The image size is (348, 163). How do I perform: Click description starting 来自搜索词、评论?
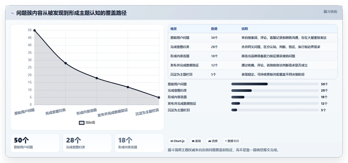(x=284, y=38)
